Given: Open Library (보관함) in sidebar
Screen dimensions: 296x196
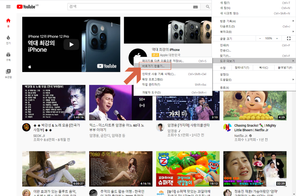Looking at the screenshot, I should tap(8, 74).
